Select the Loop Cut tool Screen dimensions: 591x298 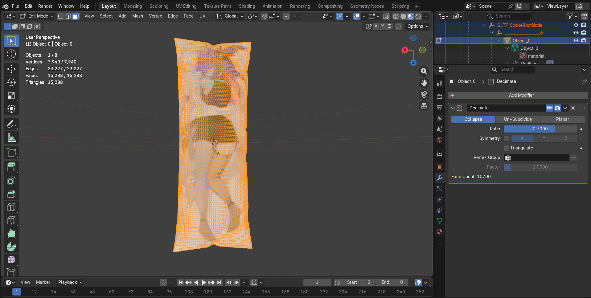click(11, 207)
